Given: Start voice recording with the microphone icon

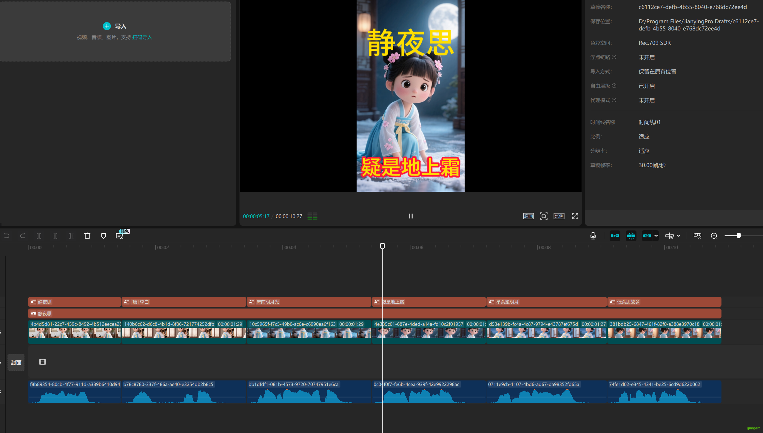Looking at the screenshot, I should (x=593, y=236).
